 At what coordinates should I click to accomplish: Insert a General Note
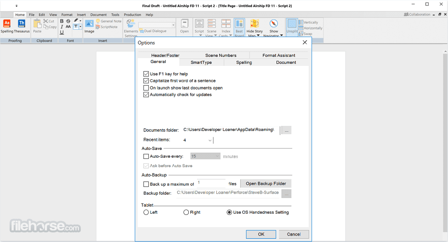pos(108,21)
